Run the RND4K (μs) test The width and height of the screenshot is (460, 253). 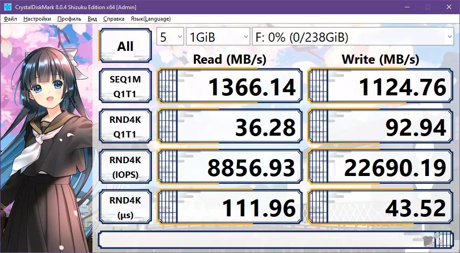click(x=125, y=207)
